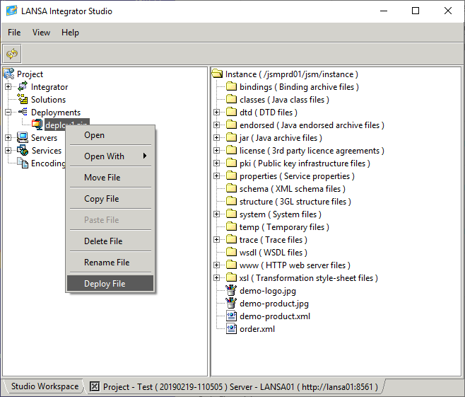Screen dimensions: 465x397
Task: Click the order.xml file icon
Action: pos(231,328)
